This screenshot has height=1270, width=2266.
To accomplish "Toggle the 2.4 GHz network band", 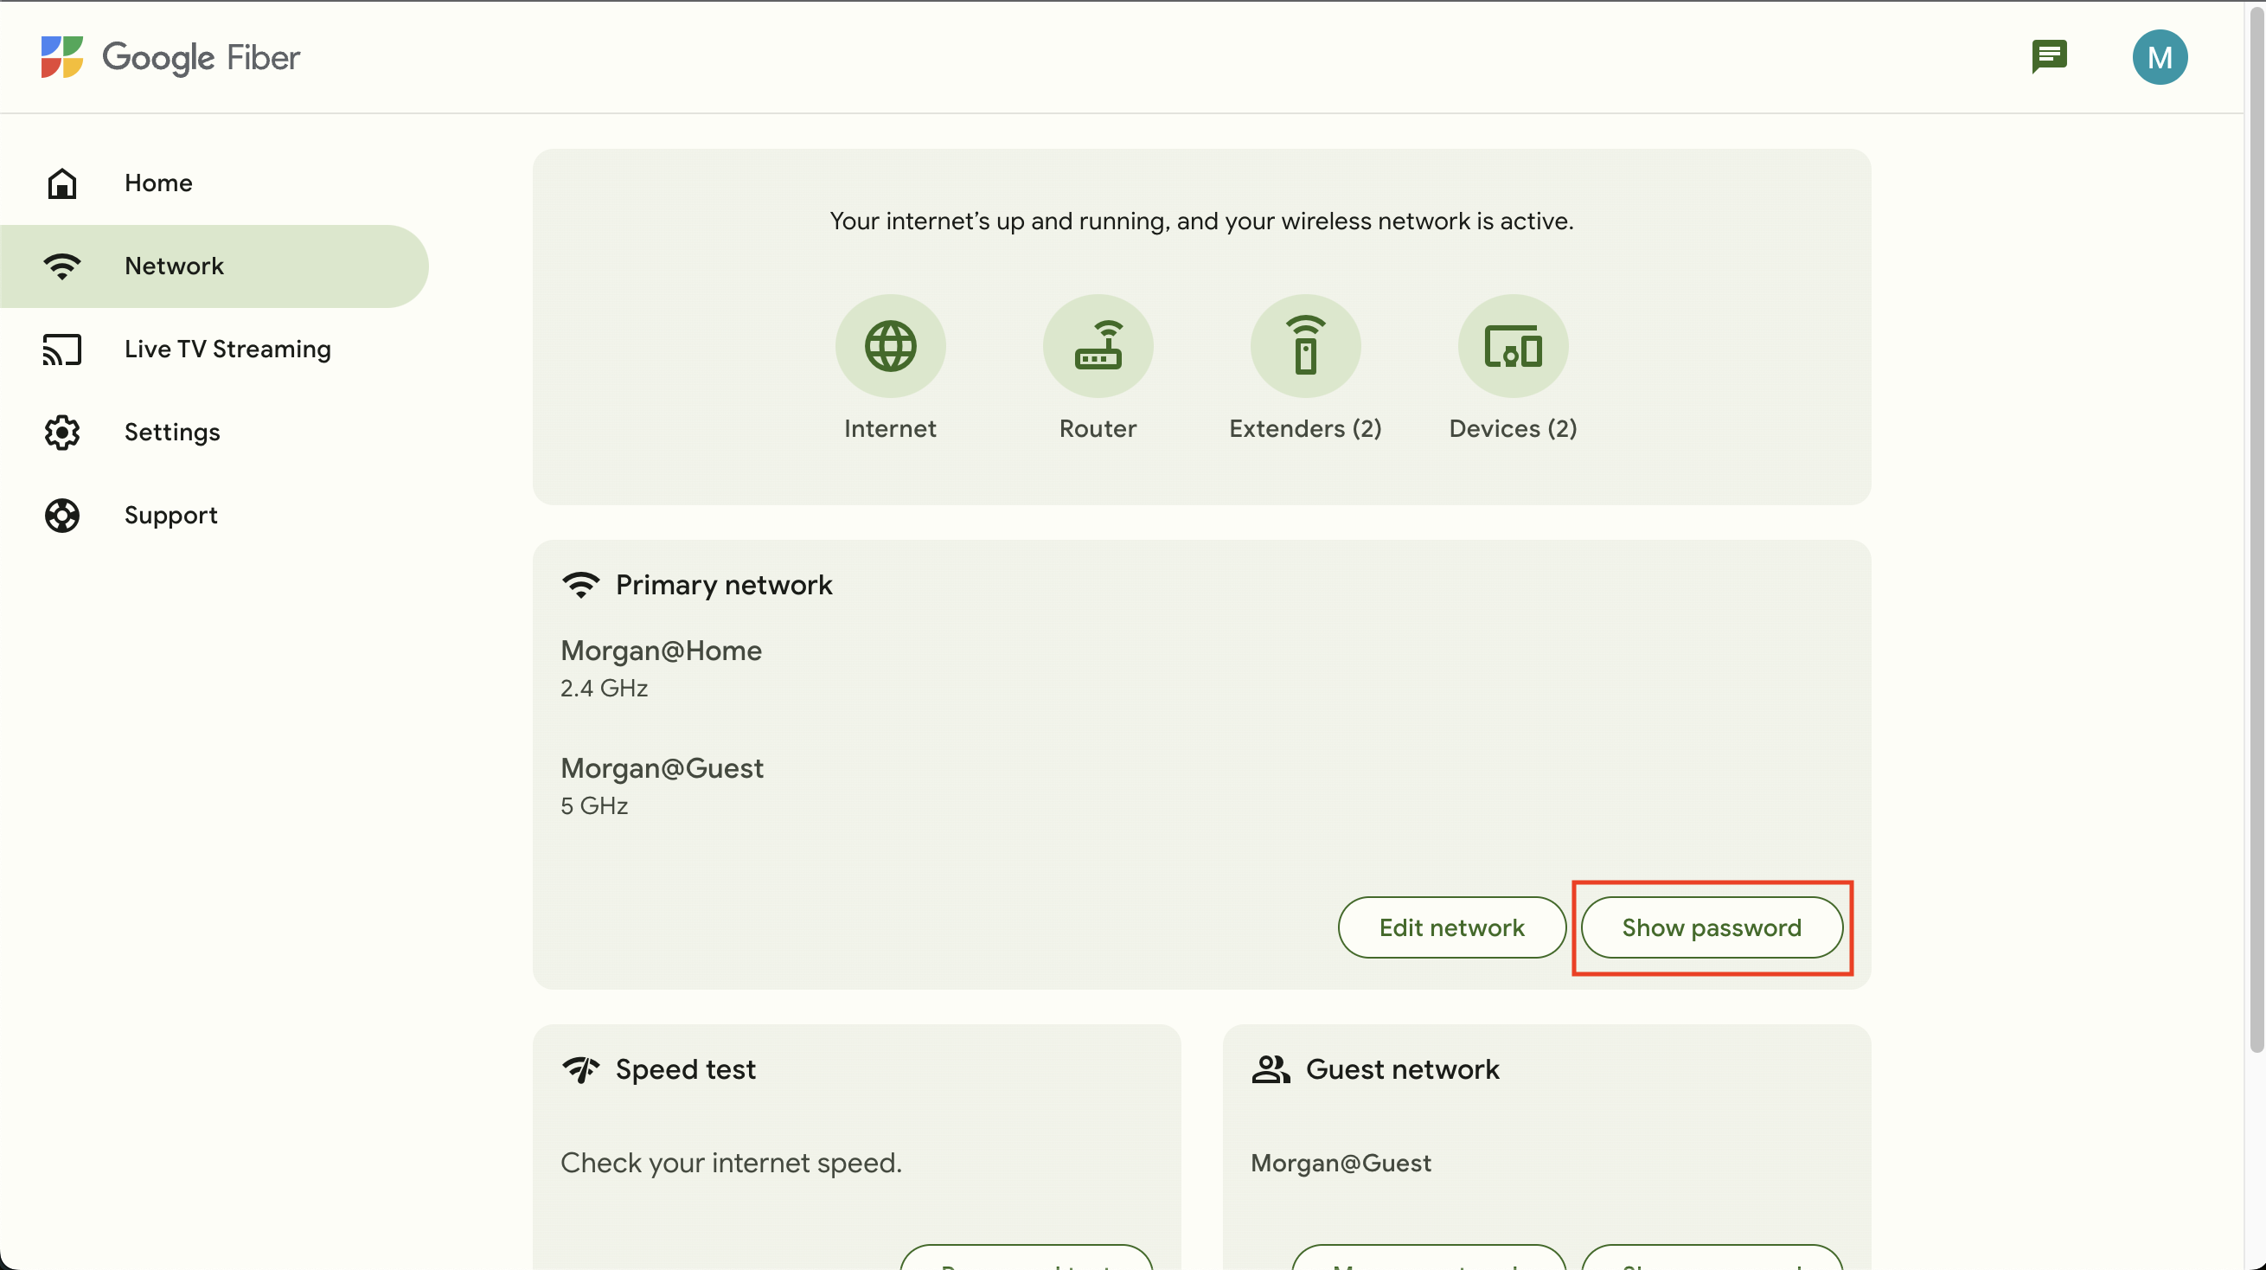I will [x=604, y=688].
